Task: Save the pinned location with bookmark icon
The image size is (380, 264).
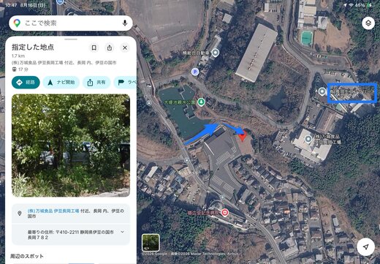Action: click(x=94, y=48)
